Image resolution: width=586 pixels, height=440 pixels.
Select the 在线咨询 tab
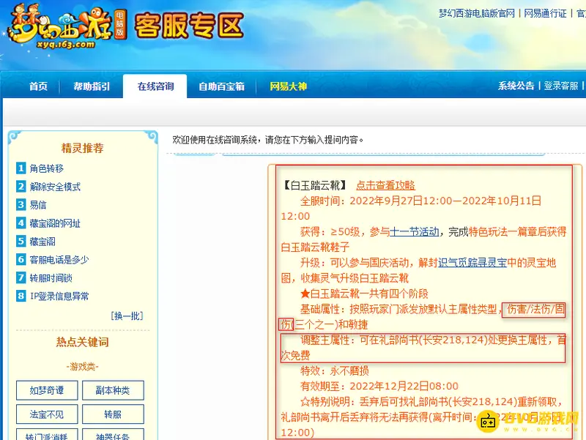pyautogui.click(x=155, y=86)
